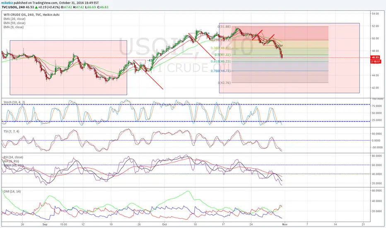Viewport: 386px width, 228px height.
Task: Select the WTI CRUDE OIL Heikin Ashi title
Action: tap(31, 15)
